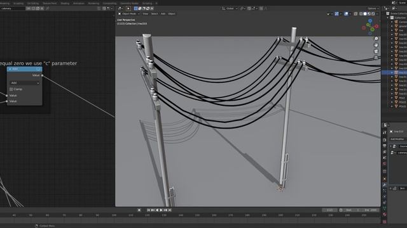Expand the Skin modifier panel
Viewport: 407px width, 228px height.
(x=390, y=189)
